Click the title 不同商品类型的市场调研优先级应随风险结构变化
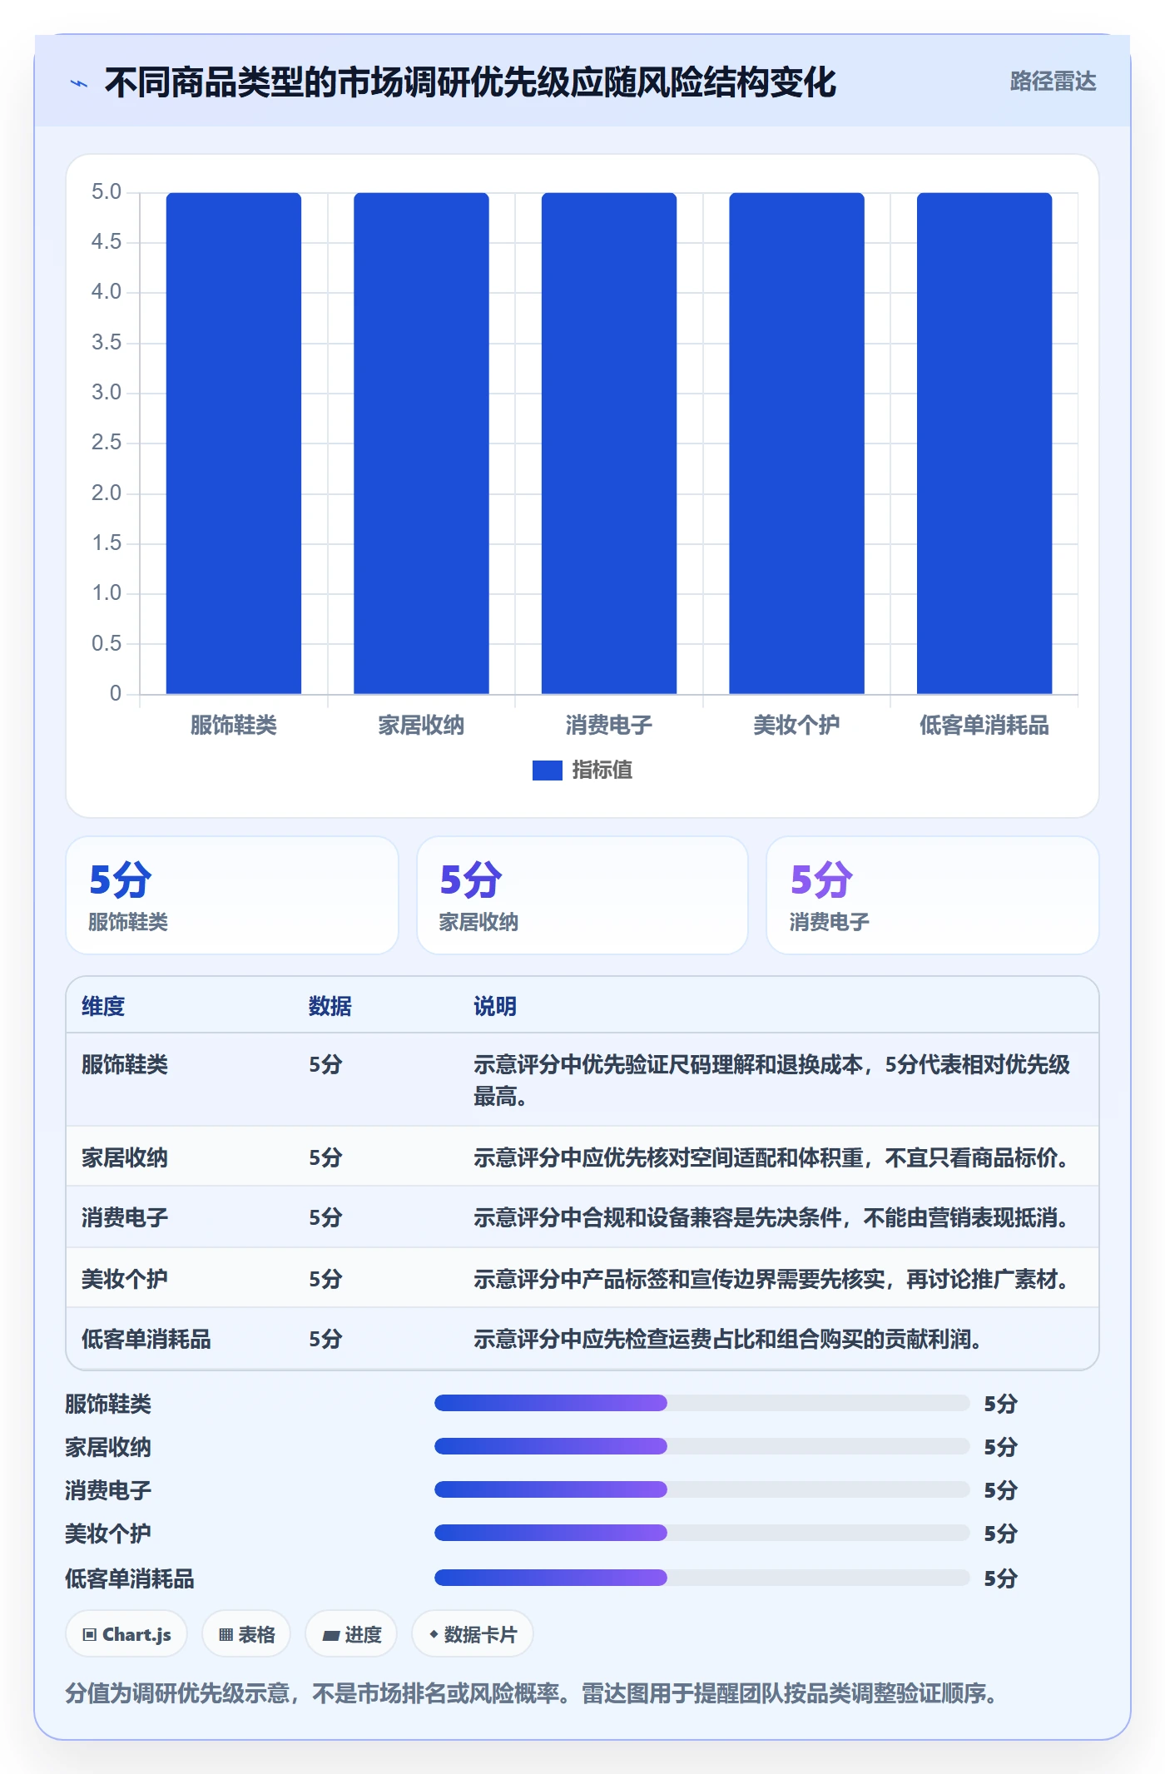Screen dimensions: 1165x1774 pyautogui.click(x=470, y=82)
